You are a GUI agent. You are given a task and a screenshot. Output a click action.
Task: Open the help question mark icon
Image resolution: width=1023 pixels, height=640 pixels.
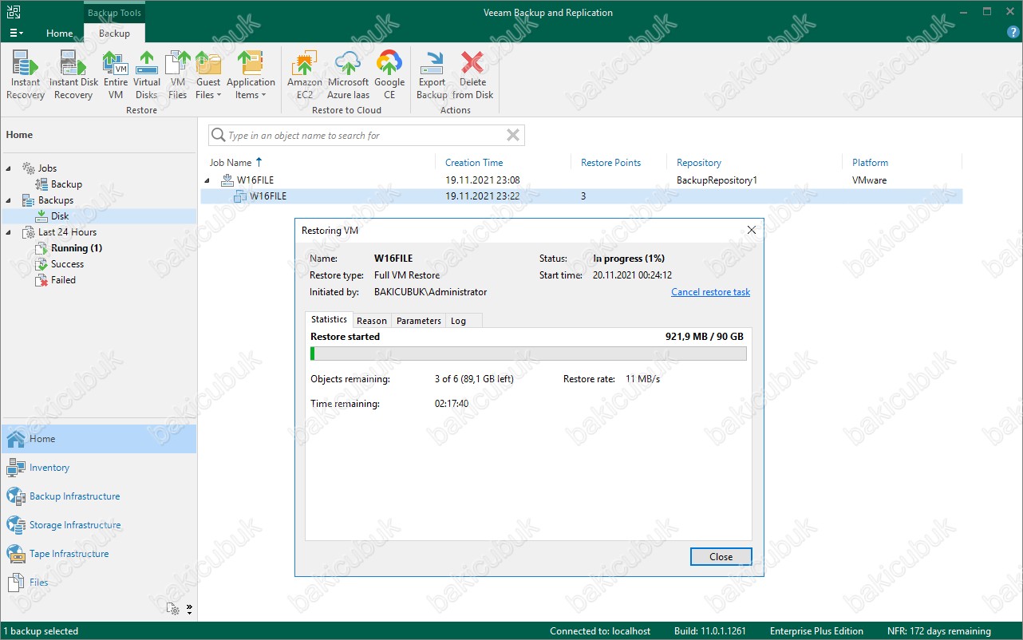(x=1013, y=33)
